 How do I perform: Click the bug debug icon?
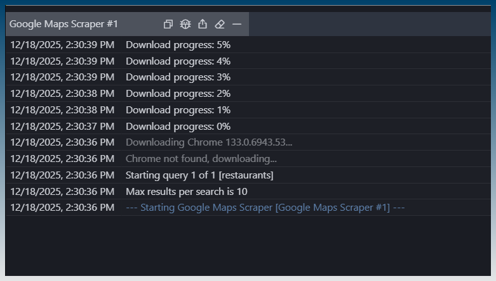click(x=185, y=24)
